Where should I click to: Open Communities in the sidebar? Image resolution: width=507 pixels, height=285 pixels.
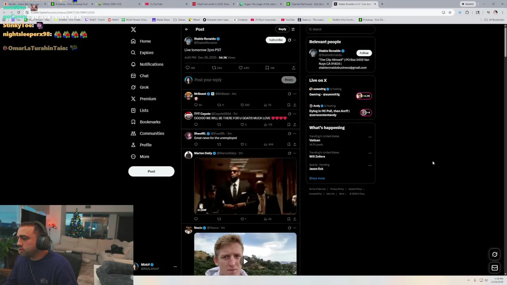[x=147, y=133]
